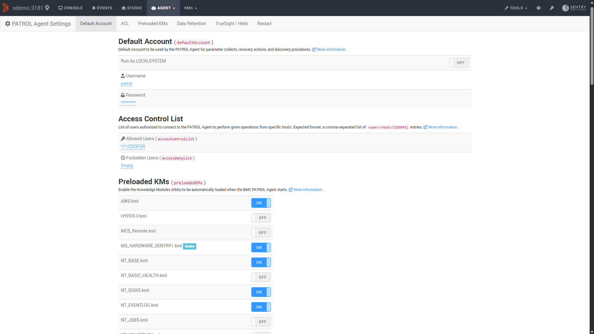Turn off AWS.kml preloaded KM
594x334 pixels.
261,203
